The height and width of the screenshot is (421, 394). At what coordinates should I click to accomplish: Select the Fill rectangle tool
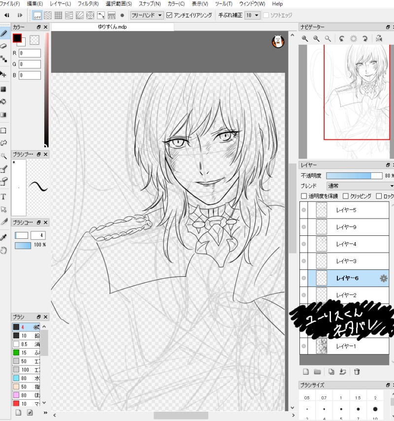3,90
